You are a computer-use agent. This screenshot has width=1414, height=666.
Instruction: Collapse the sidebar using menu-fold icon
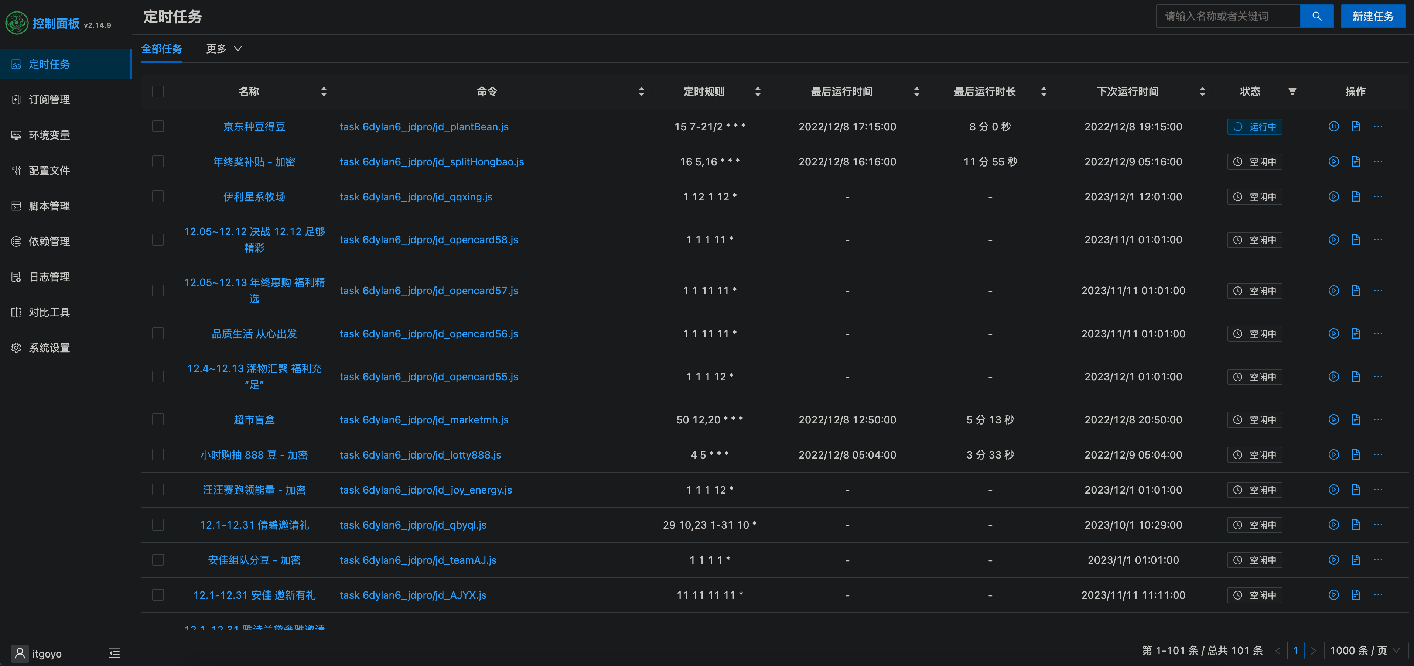114,653
